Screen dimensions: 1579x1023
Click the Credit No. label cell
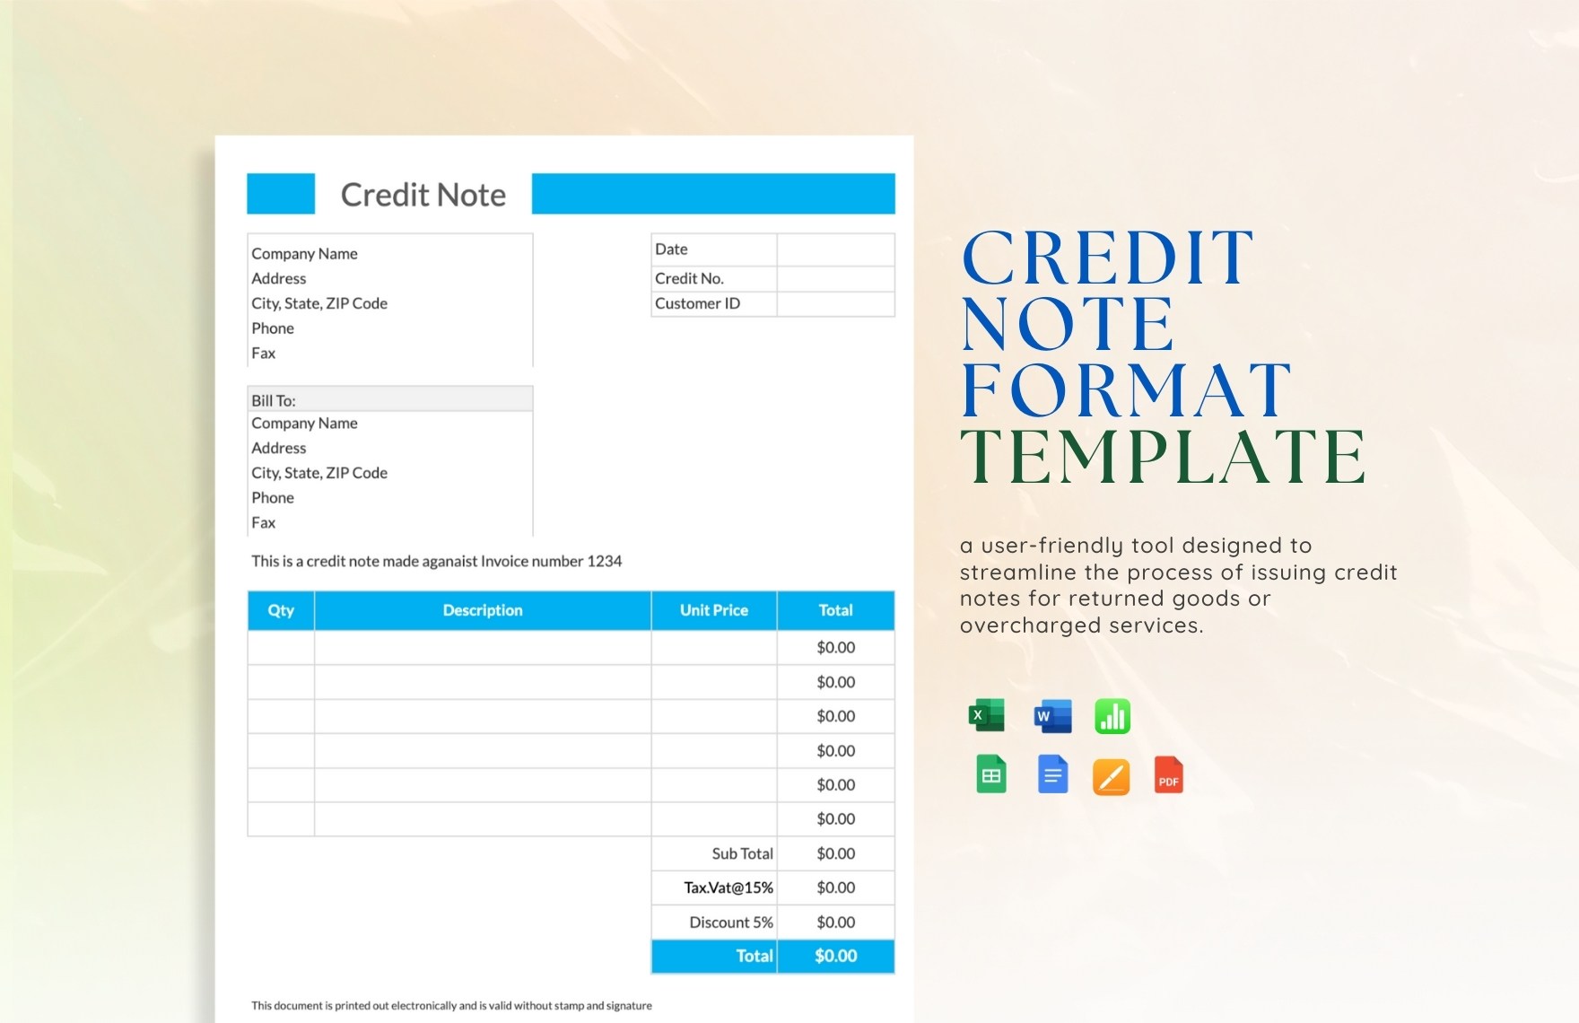tap(714, 278)
